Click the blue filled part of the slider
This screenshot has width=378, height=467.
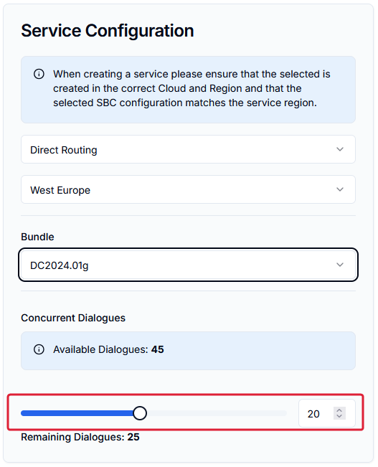click(x=77, y=413)
